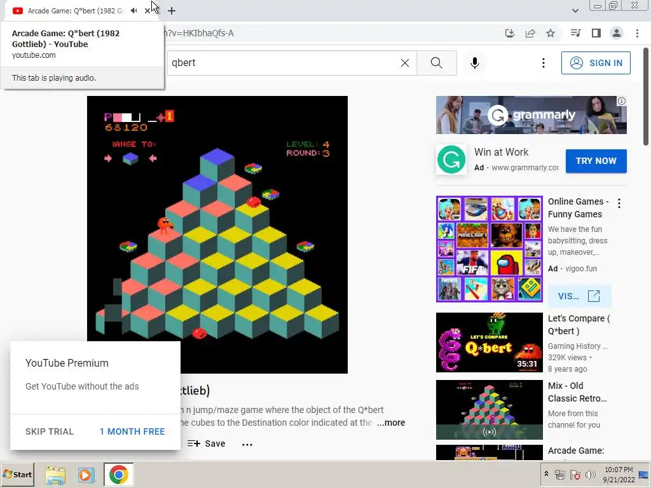Open the Windows Start menu
This screenshot has height=488, width=651.
click(17, 474)
